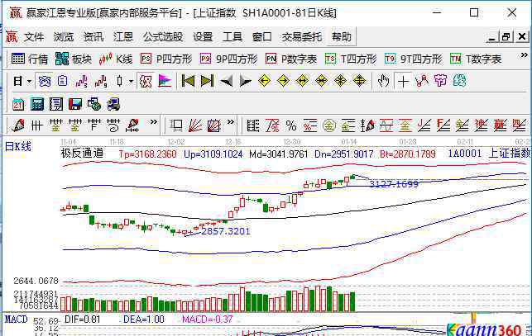Click the 极反通道 indicator label
This screenshot has height=336, width=532.
pos(83,154)
